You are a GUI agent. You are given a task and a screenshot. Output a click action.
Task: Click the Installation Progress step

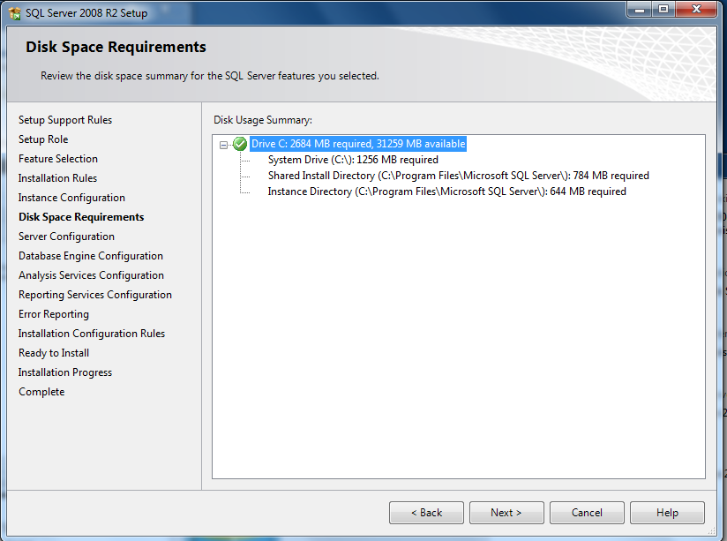[65, 372]
